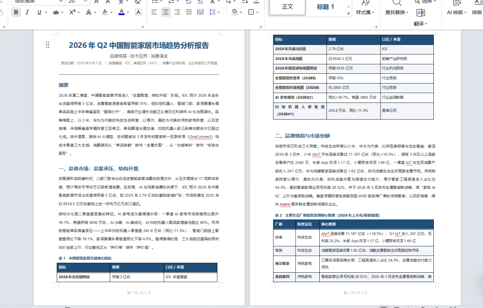Click the clear formatting eraser icon
Viewport: 483px width, 308px height.
click(x=138, y=1)
